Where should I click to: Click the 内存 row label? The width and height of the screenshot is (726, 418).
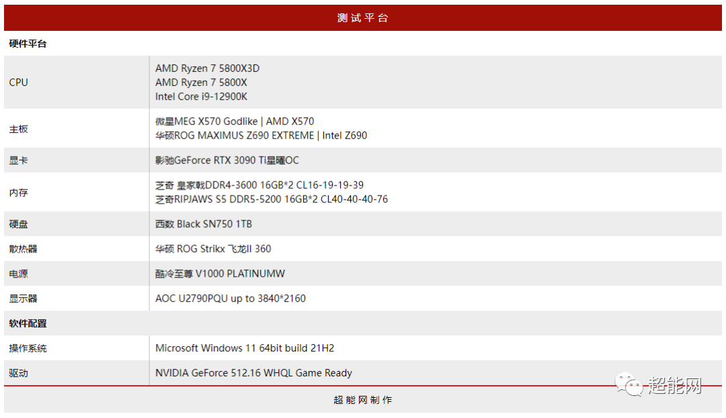point(19,193)
